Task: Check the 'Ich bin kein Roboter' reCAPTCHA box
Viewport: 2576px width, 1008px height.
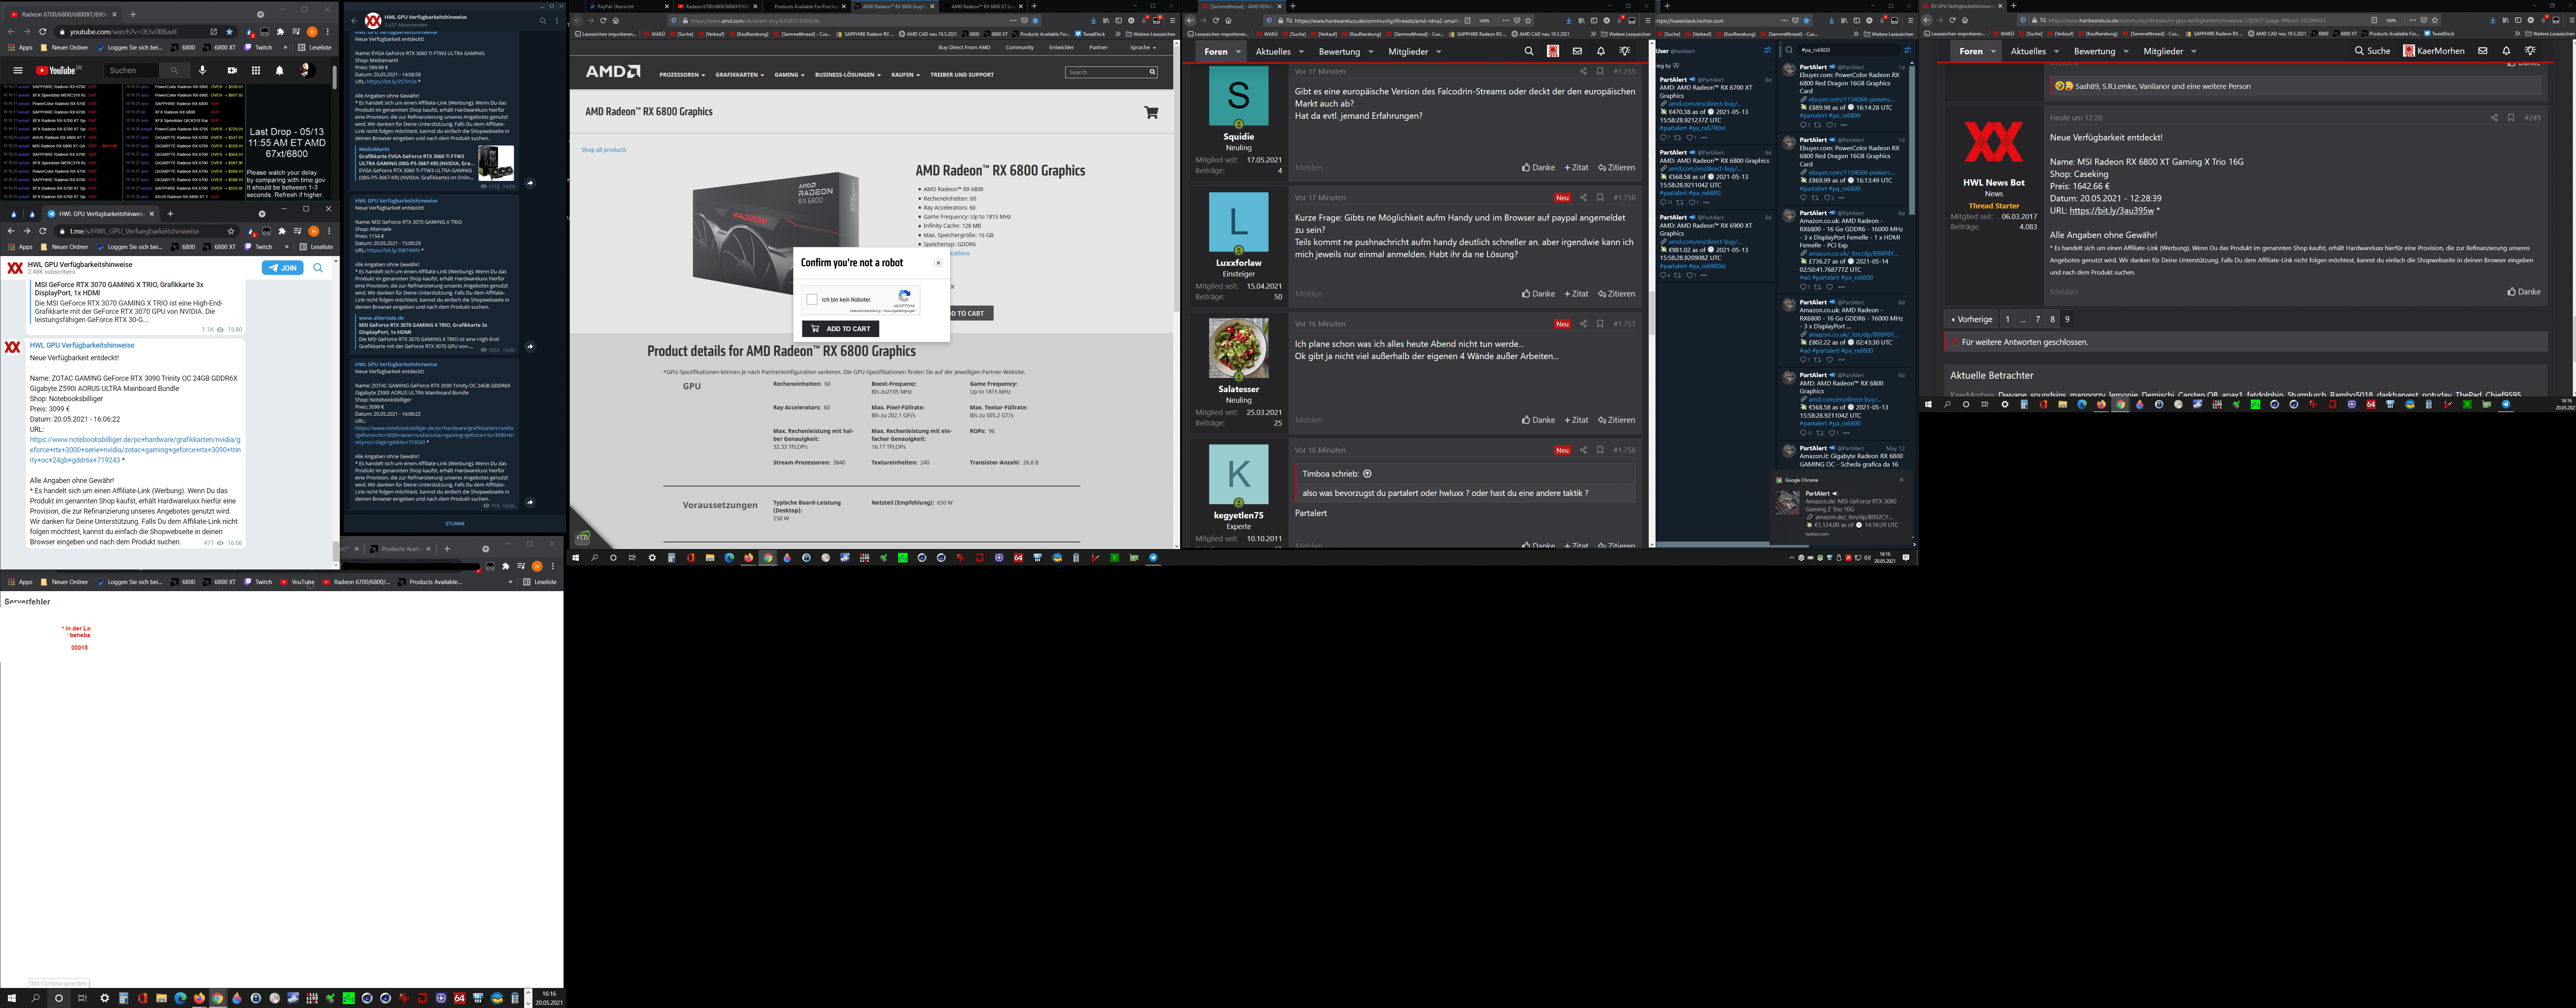Action: pos(812,299)
